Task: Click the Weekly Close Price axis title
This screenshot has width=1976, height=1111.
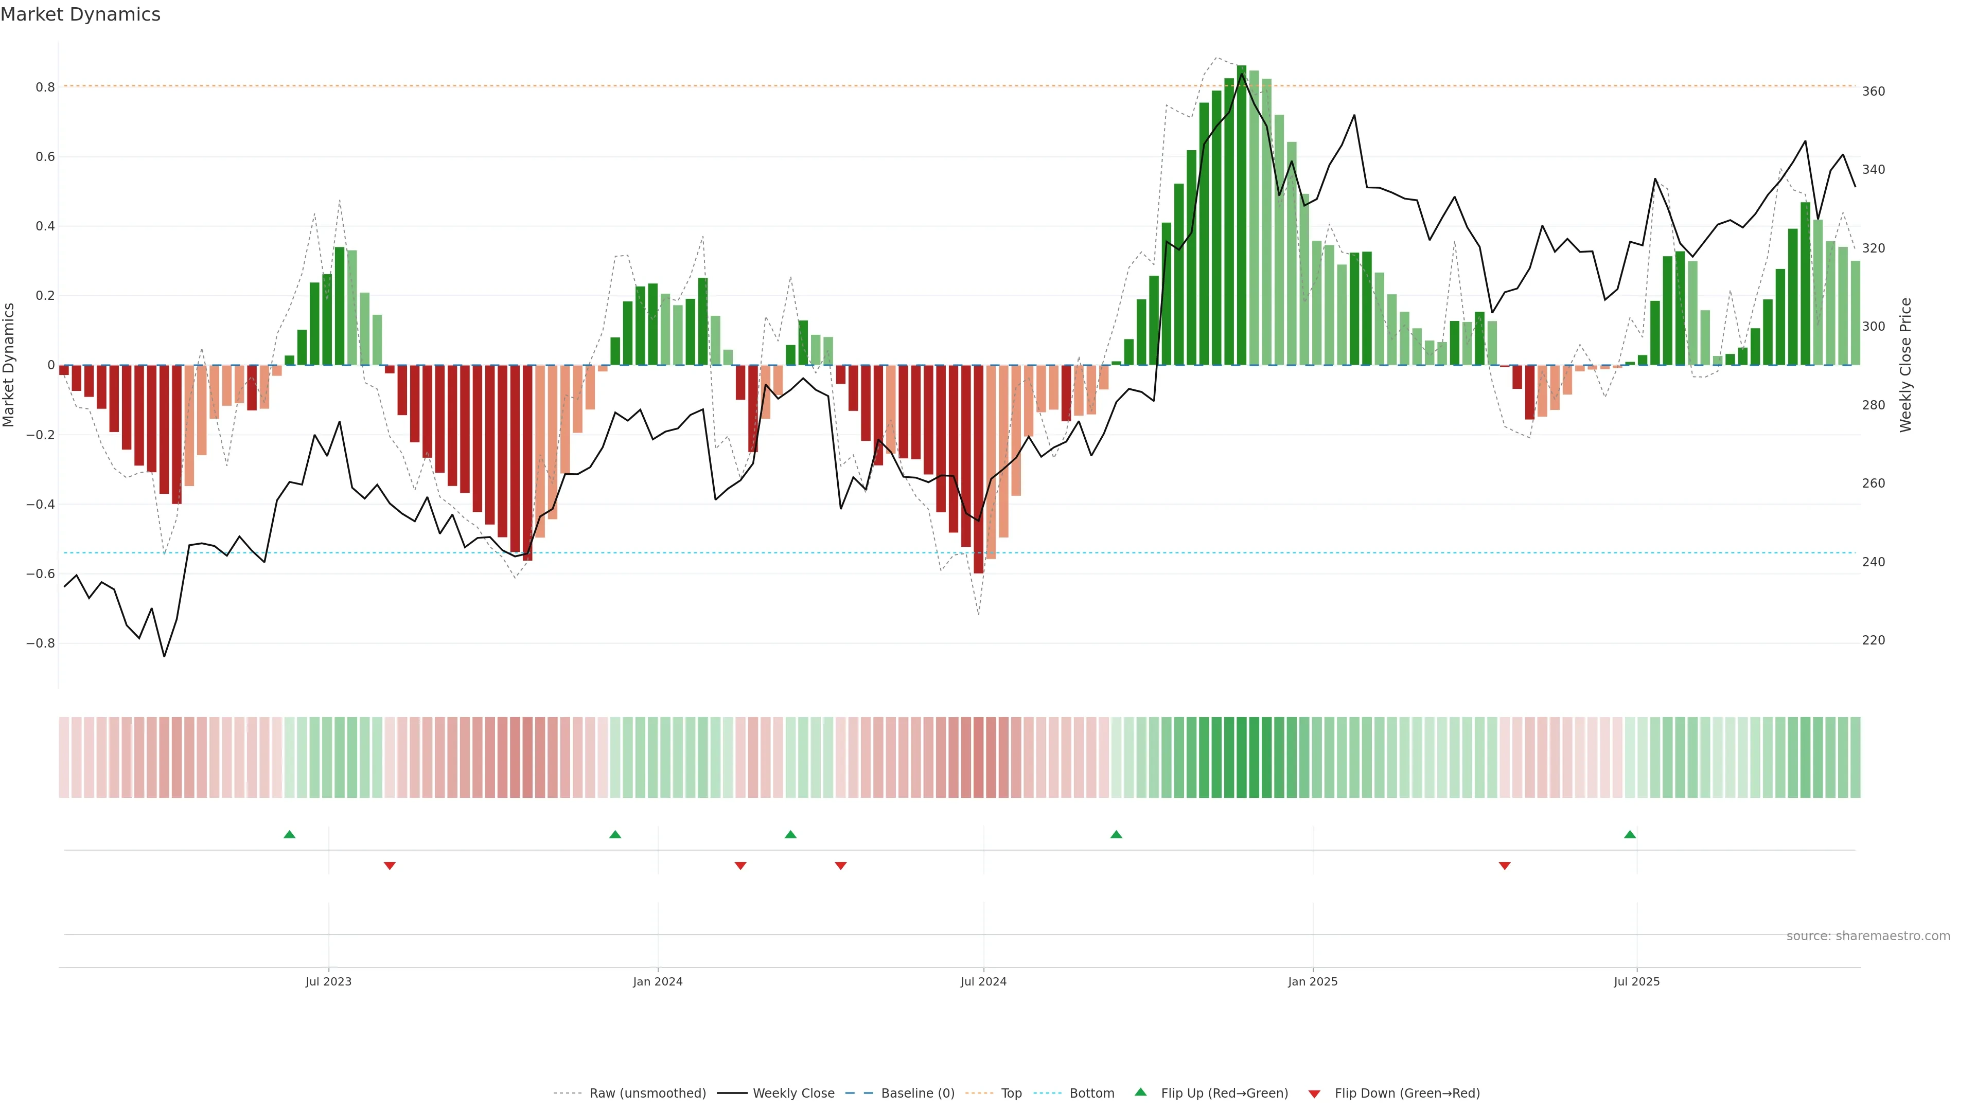Action: pos(1906,365)
